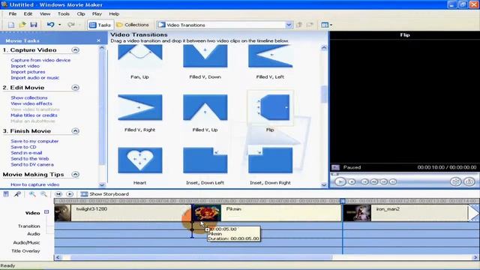The height and width of the screenshot is (270, 480).
Task: Click Make titles or credits link
Action: (x=34, y=115)
